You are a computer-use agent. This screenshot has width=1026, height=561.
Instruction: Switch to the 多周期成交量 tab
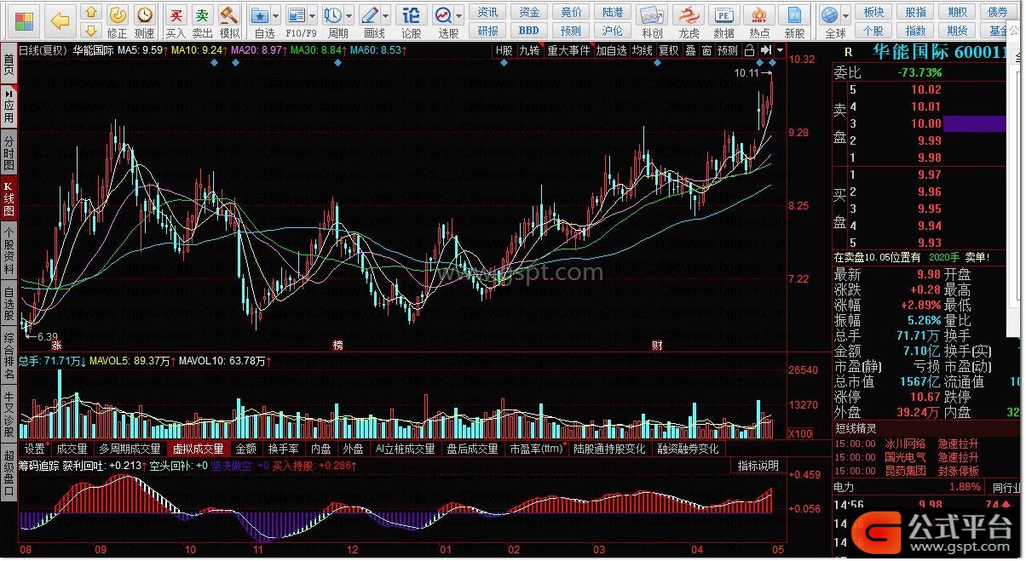pos(130,449)
